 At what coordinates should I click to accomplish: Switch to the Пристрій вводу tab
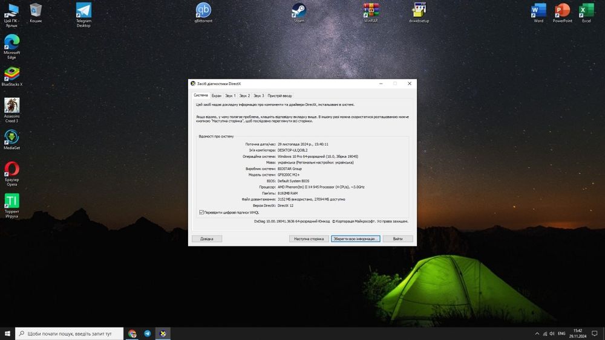(280, 95)
